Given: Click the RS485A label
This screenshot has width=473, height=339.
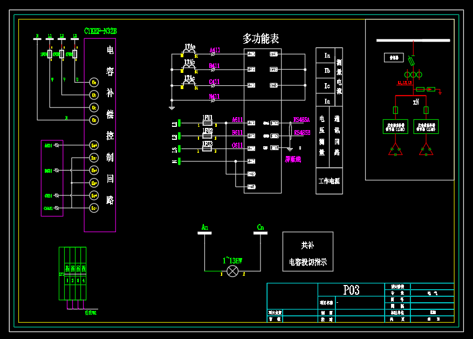Looking at the screenshot, I should [301, 120].
